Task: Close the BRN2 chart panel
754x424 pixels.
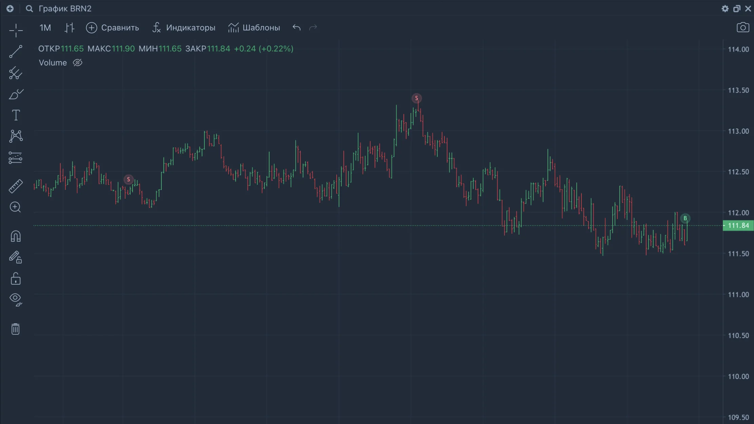Action: tap(748, 9)
